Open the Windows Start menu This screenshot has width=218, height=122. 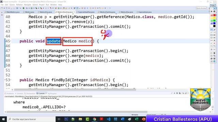(x=3, y=119)
